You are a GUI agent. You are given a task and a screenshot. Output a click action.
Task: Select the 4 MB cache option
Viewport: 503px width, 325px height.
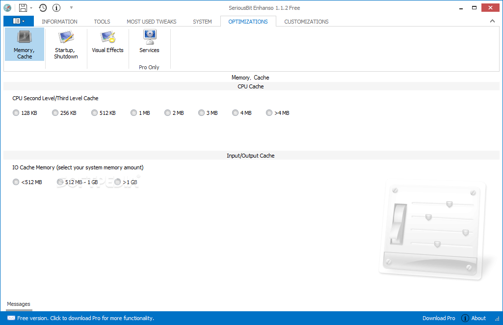point(242,113)
